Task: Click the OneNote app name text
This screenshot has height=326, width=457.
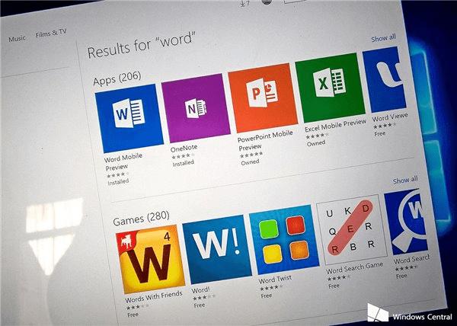Action: pyautogui.click(x=184, y=149)
